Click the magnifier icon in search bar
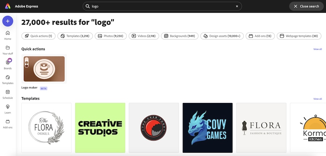This screenshot has width=326, height=156. (x=88, y=6)
